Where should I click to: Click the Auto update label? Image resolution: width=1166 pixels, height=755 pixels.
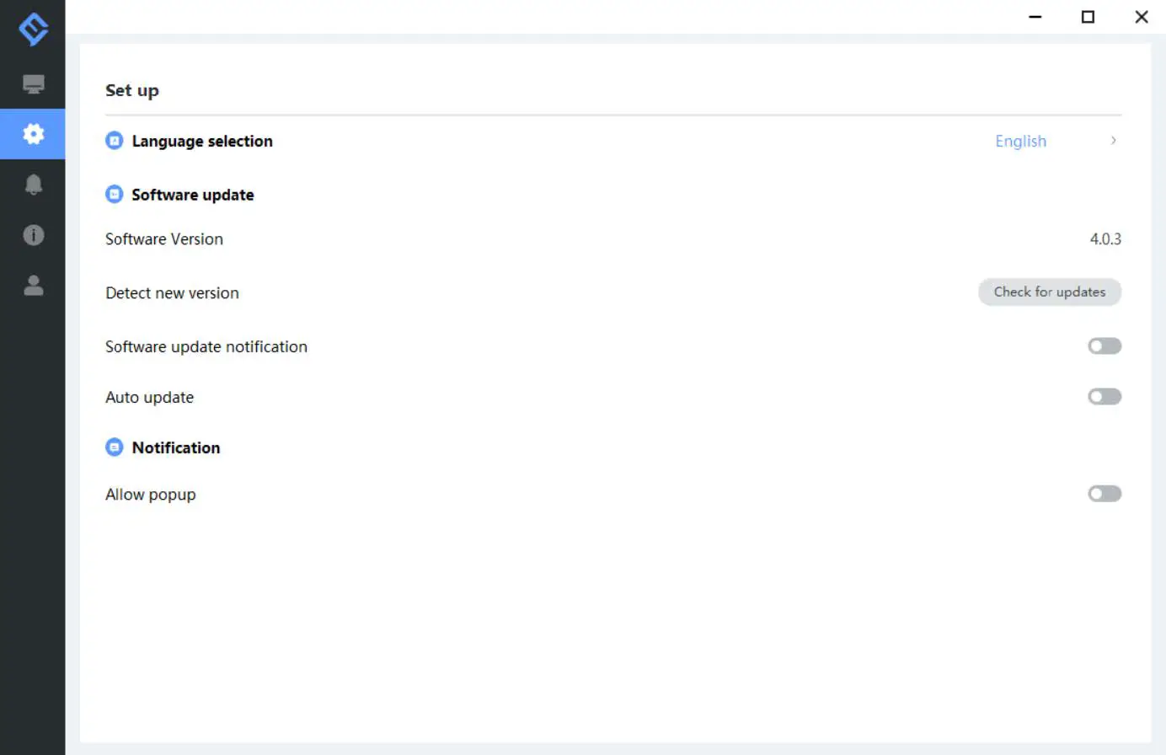coord(149,398)
